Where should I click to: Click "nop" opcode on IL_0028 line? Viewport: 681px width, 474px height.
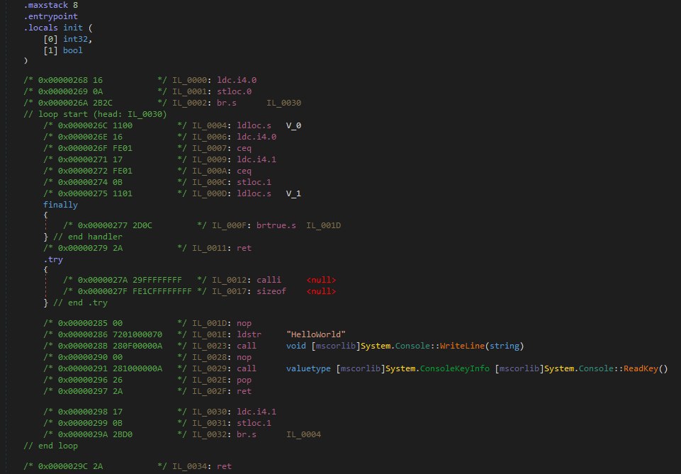[244, 357]
